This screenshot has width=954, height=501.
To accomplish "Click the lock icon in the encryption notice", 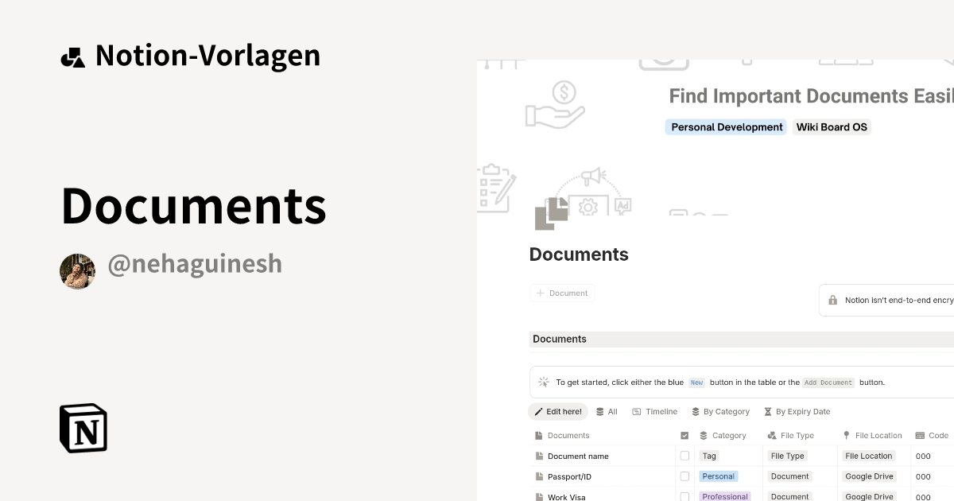I will click(832, 300).
